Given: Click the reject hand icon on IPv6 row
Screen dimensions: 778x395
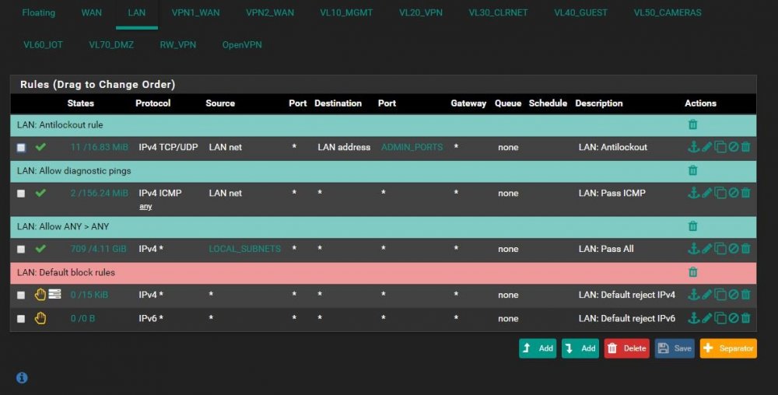Looking at the screenshot, I should [40, 318].
